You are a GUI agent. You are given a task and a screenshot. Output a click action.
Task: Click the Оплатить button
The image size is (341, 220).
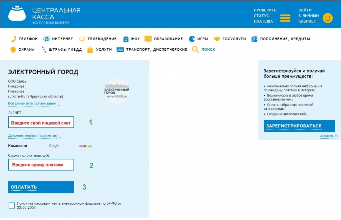pyautogui.click(x=41, y=187)
